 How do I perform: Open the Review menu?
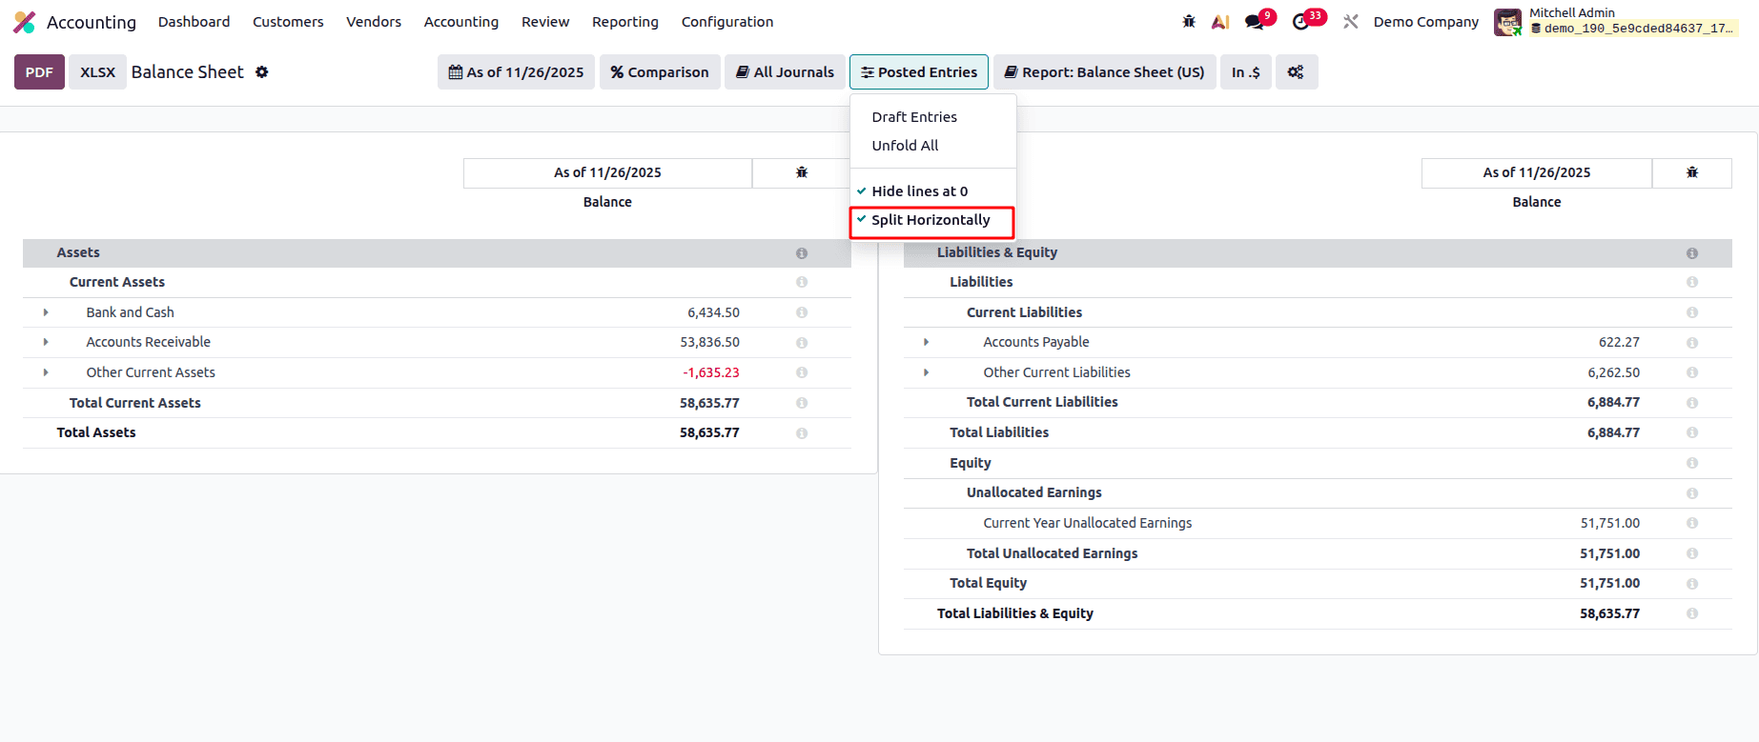(545, 22)
